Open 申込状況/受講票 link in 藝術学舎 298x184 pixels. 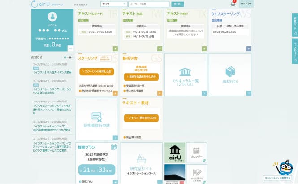(133, 91)
